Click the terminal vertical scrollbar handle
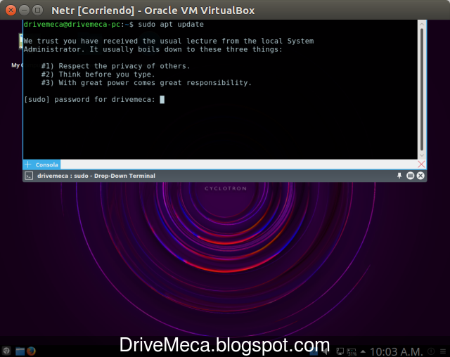Viewport: 450px width, 357px height. click(x=422, y=89)
